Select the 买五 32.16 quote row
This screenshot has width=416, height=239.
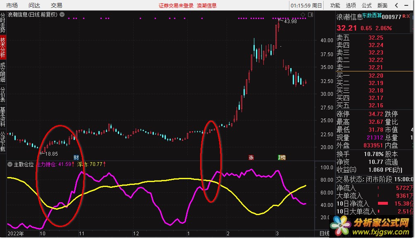click(x=374, y=105)
